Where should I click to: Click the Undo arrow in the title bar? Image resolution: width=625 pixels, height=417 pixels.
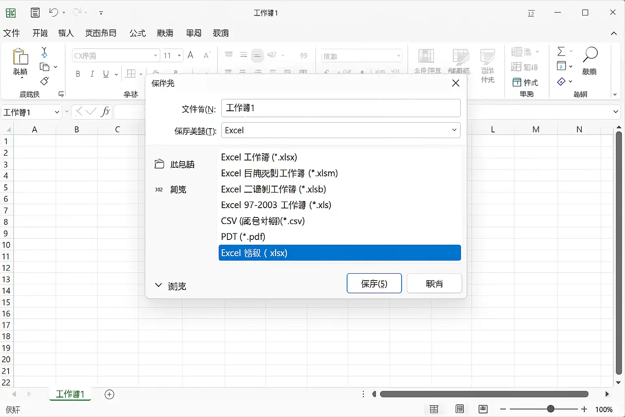point(53,13)
